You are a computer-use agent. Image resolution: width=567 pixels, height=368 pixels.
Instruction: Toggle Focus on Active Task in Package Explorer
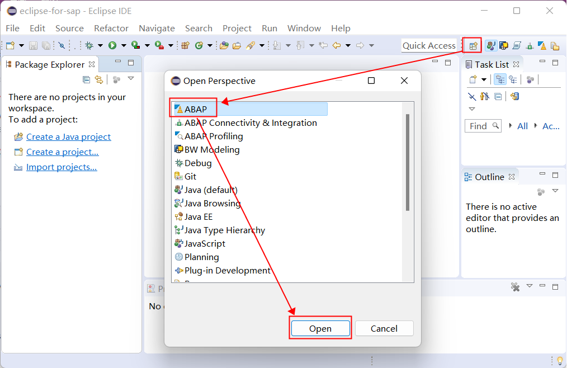[x=116, y=79]
